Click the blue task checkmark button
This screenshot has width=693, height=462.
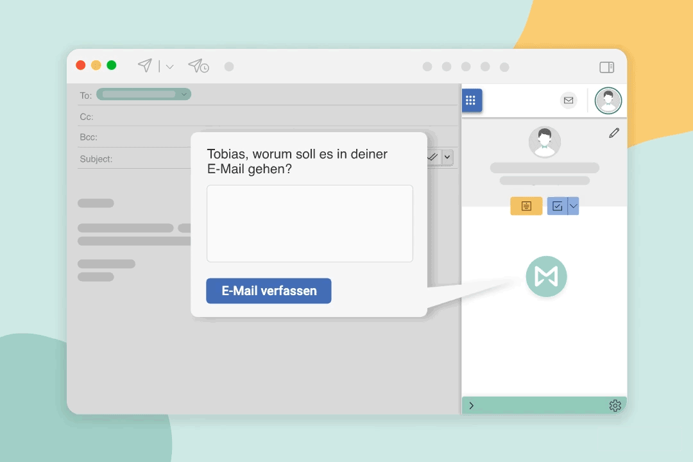coord(558,206)
